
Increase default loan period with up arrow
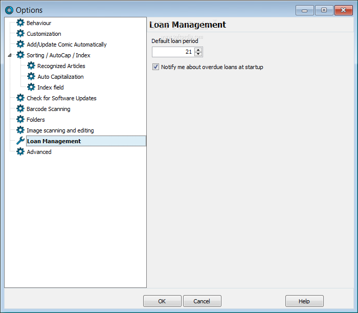coord(198,50)
